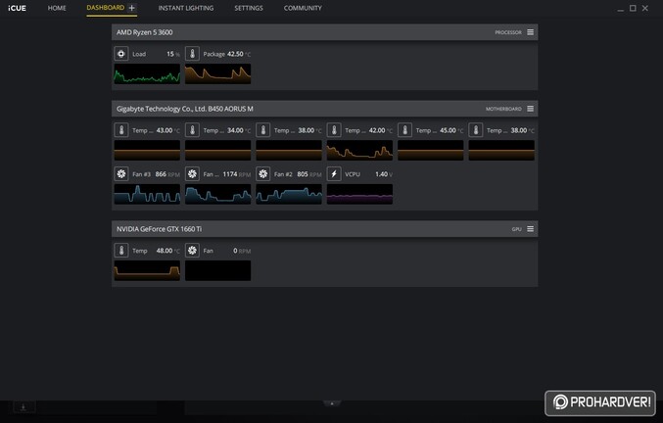
Task: Select the 1174 RPM fan graph
Action: (x=217, y=194)
